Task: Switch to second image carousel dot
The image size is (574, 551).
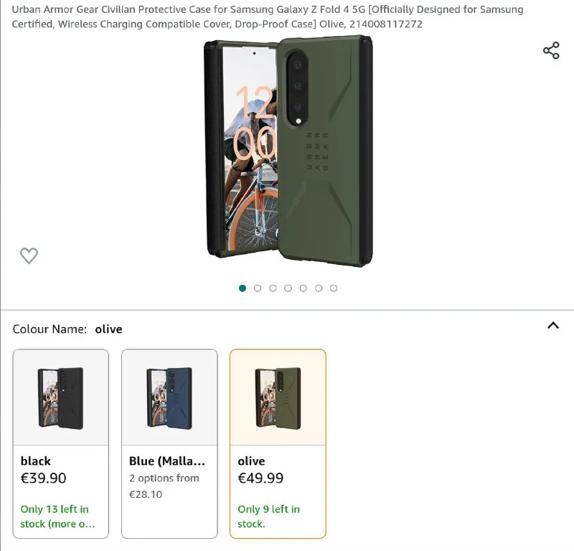Action: pyautogui.click(x=258, y=288)
